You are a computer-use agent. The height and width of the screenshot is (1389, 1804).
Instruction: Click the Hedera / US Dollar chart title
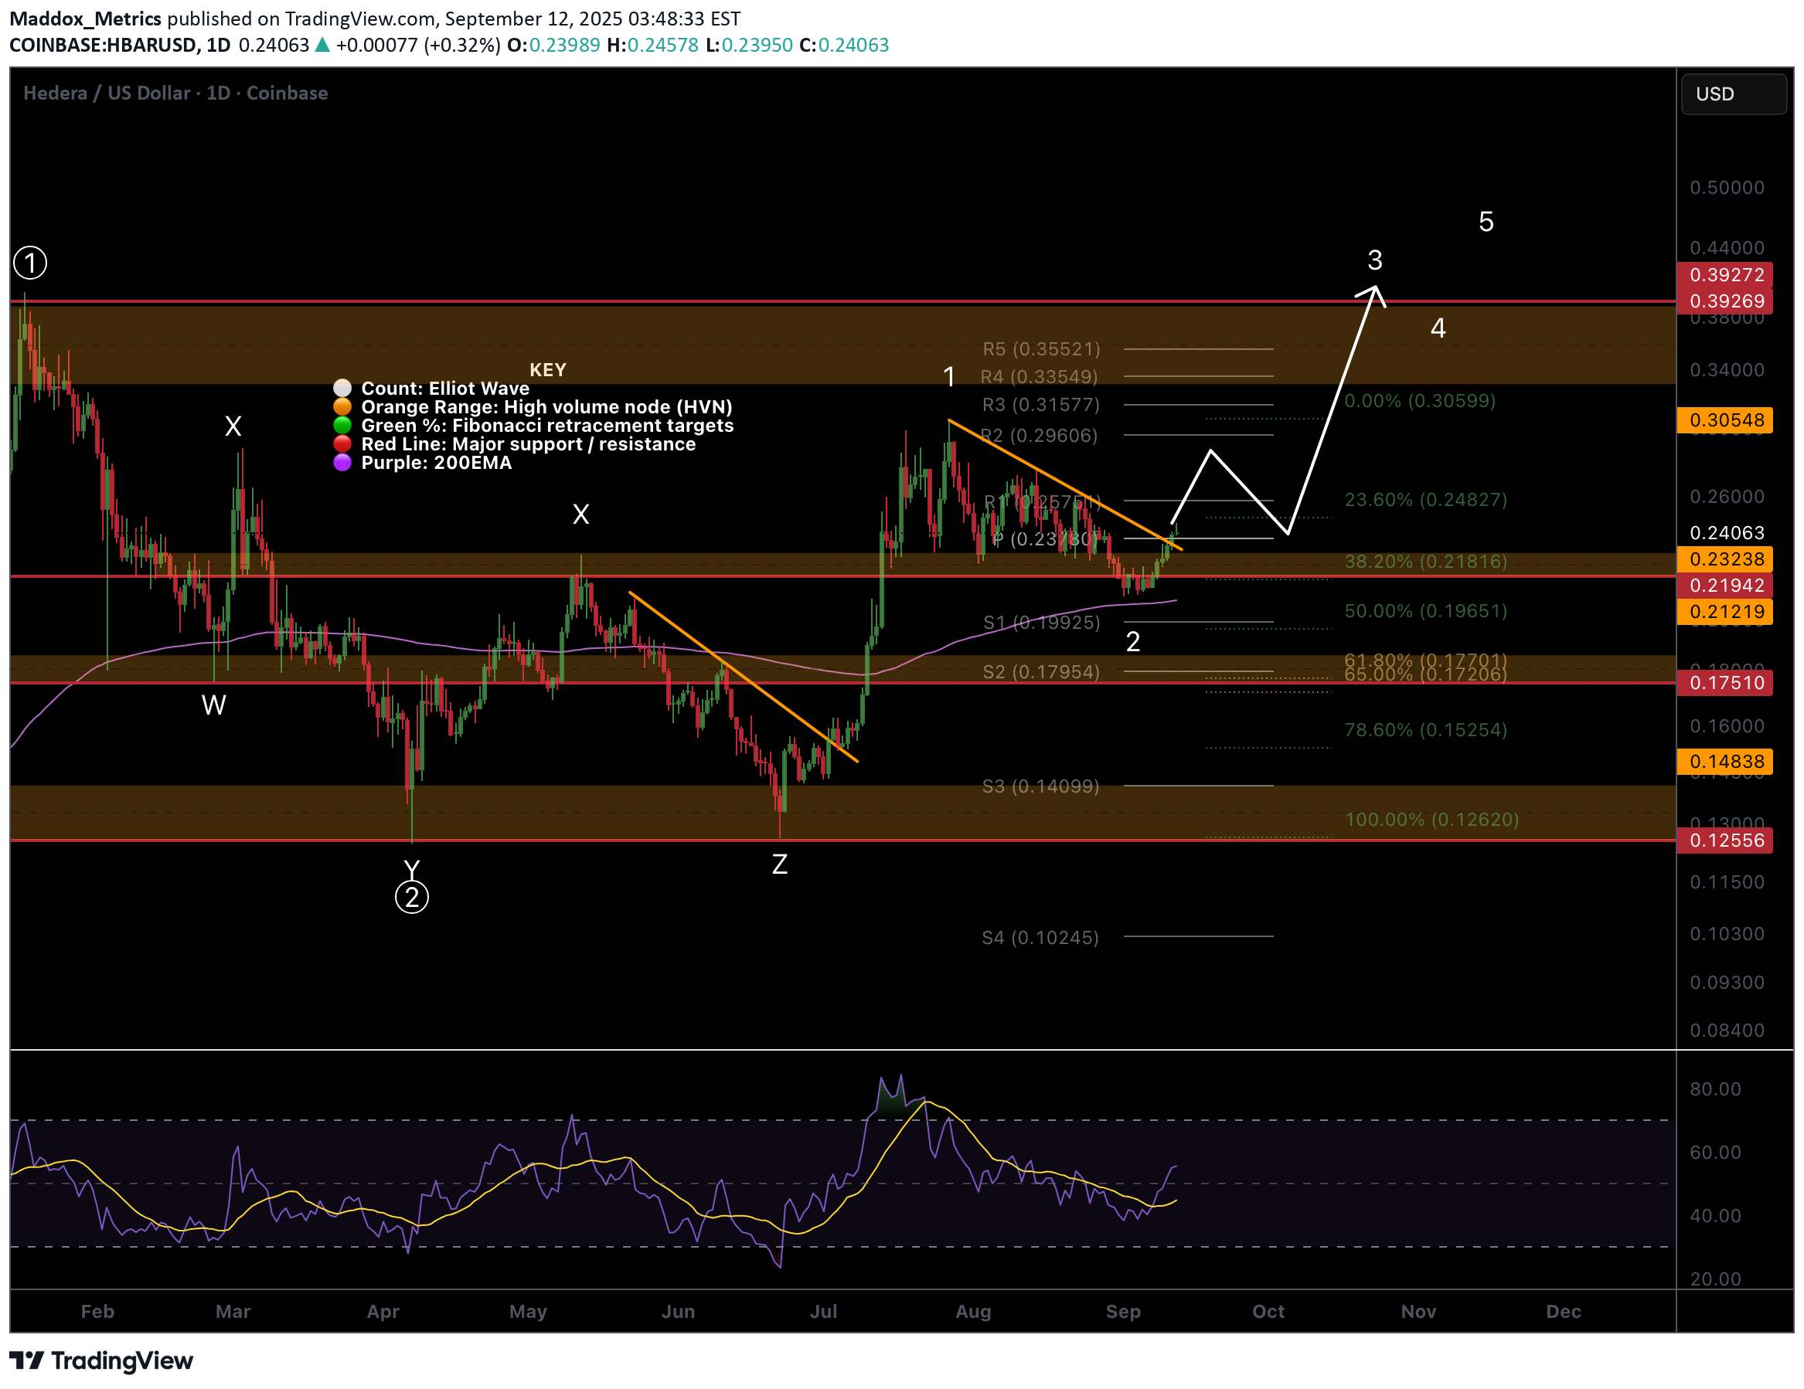[x=176, y=93]
